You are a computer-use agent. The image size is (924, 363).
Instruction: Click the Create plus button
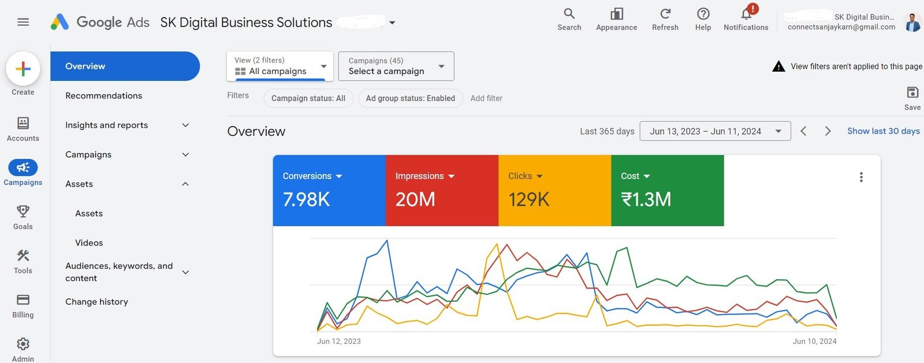23,69
